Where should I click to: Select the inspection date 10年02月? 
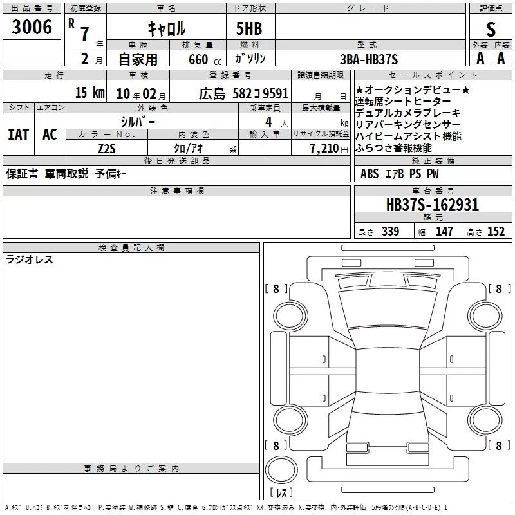(141, 94)
